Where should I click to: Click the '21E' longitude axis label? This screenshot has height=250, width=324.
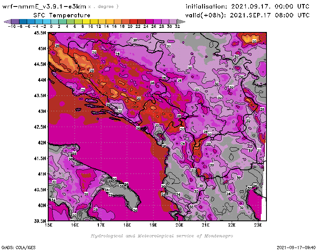coord(206,225)
